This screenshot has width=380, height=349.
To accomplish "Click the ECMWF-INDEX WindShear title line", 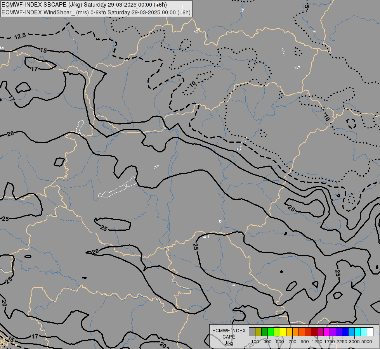I will pyautogui.click(x=96, y=12).
